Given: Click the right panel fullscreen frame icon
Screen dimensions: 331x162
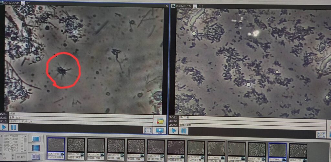Looking at the screenshot, I should 321,135.
